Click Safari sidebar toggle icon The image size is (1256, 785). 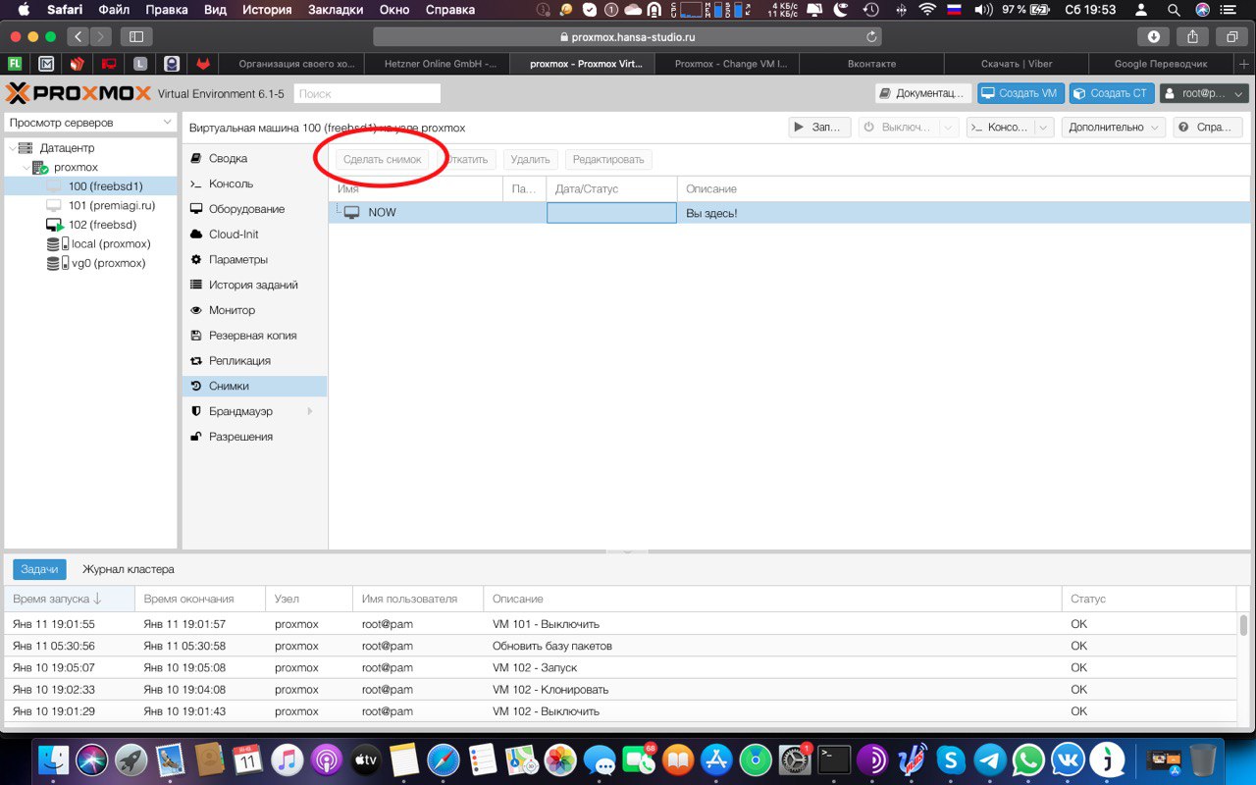pyautogui.click(x=135, y=36)
